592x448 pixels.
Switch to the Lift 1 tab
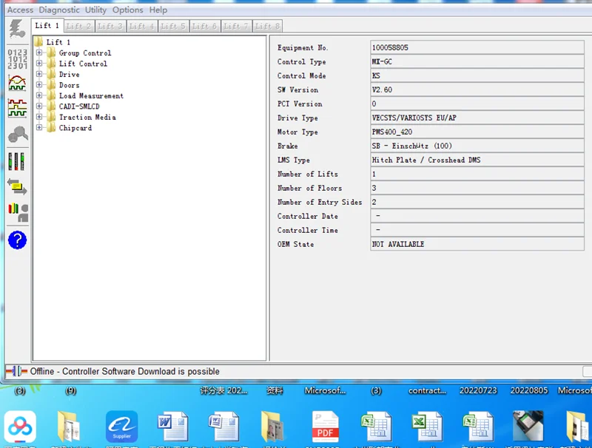pos(47,26)
